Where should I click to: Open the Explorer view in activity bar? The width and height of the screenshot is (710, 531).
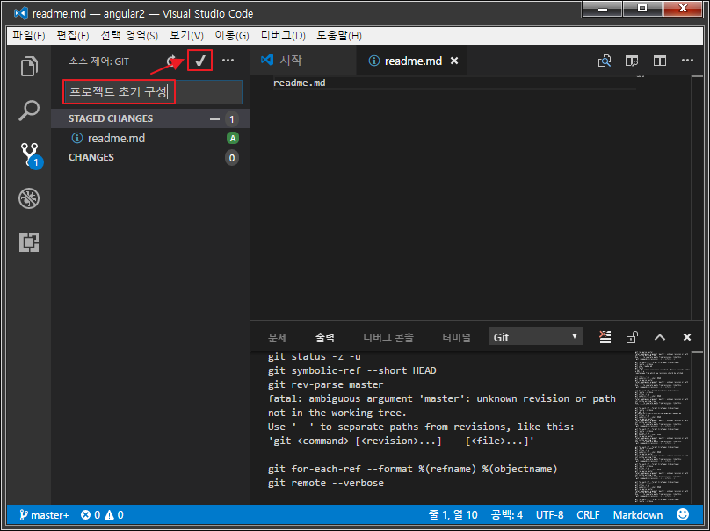(x=29, y=67)
